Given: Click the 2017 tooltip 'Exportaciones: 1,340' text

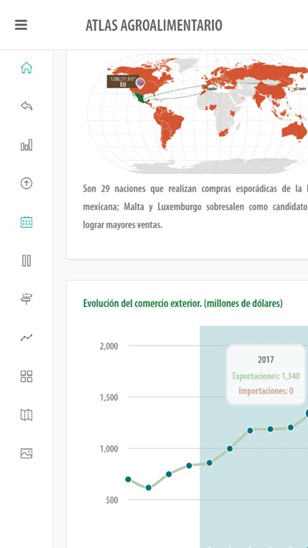Looking at the screenshot, I should [266, 376].
